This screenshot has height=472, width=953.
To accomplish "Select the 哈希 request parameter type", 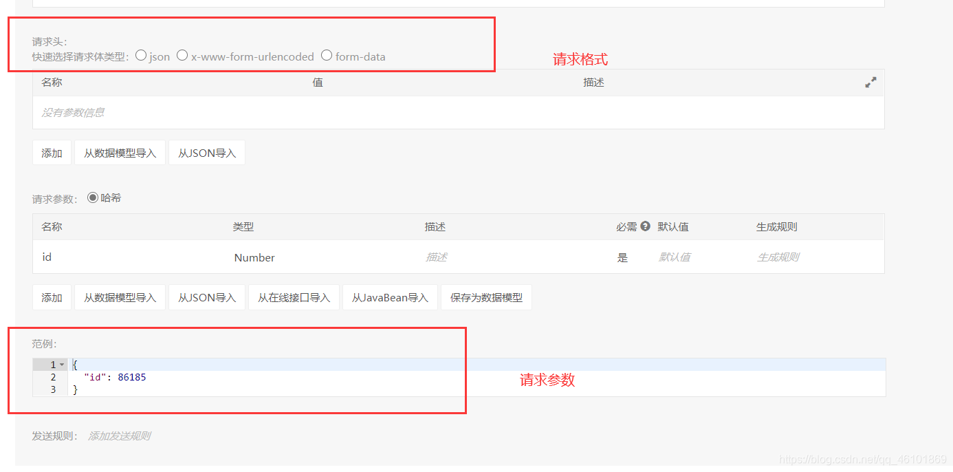I will click(x=93, y=198).
